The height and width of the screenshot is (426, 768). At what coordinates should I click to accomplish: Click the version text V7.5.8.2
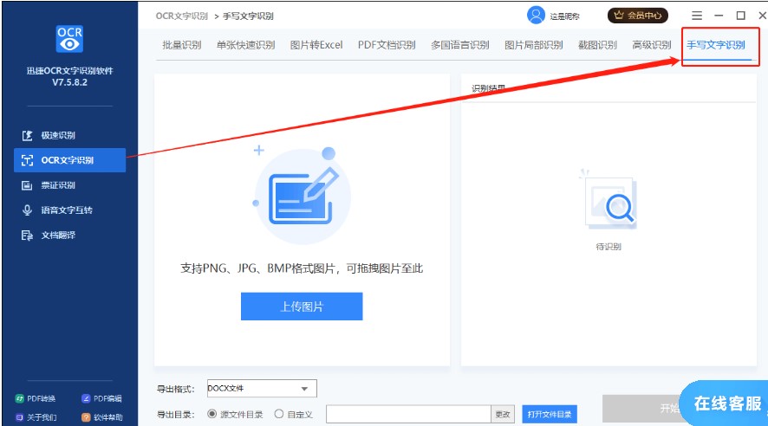point(69,82)
